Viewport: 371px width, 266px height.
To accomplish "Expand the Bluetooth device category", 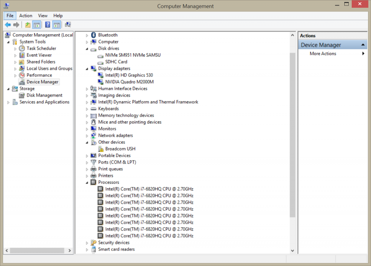I will pyautogui.click(x=87, y=35).
